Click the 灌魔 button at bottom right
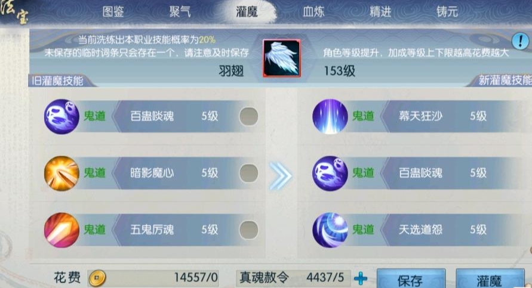The image size is (532, 288). click(490, 279)
